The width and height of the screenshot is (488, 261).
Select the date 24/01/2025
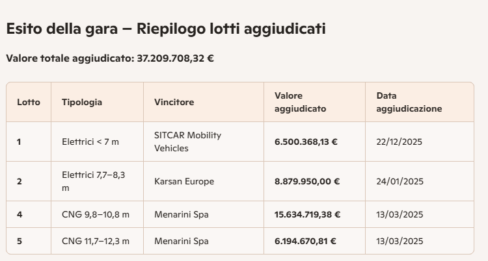tap(400, 181)
